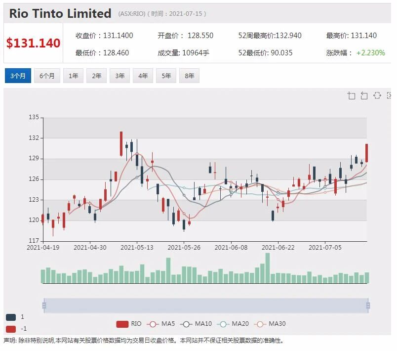The width and height of the screenshot is (397, 351).
Task: Open the 5年 chart range
Action: (x=166, y=76)
